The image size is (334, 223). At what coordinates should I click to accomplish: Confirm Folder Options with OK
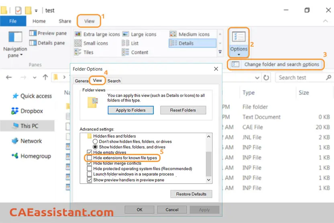pos(140,210)
